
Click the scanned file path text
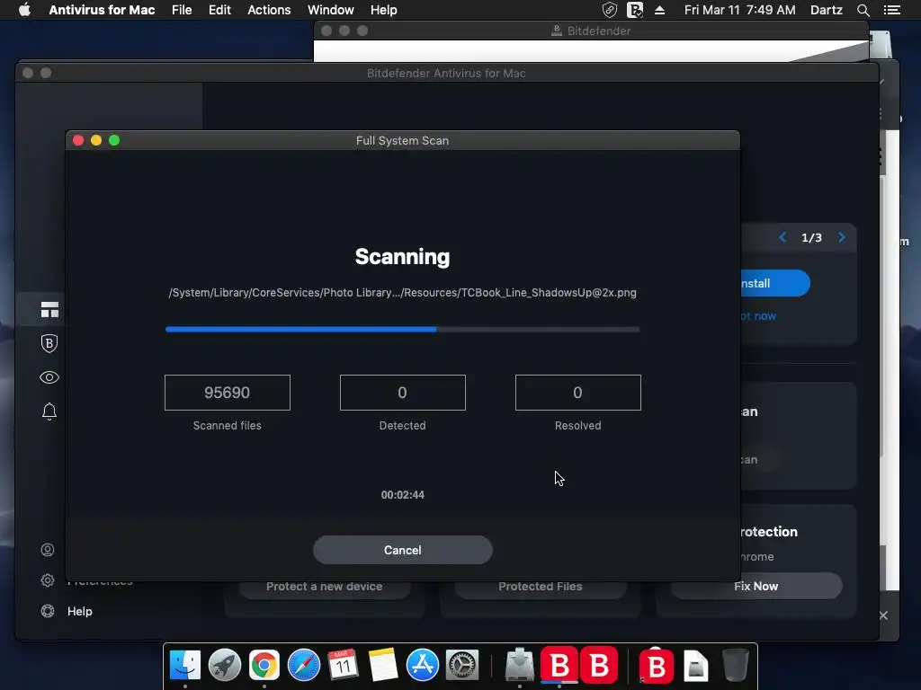point(402,293)
